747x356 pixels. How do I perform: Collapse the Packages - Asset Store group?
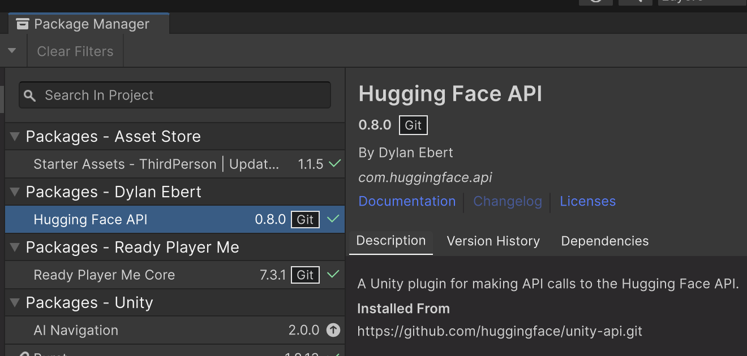pos(15,137)
